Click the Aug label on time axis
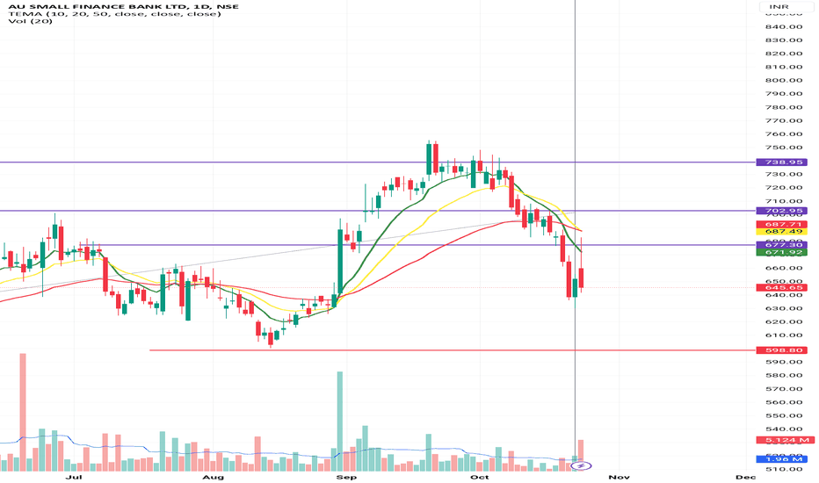Viewport: 819px width, 483px height. (x=214, y=477)
